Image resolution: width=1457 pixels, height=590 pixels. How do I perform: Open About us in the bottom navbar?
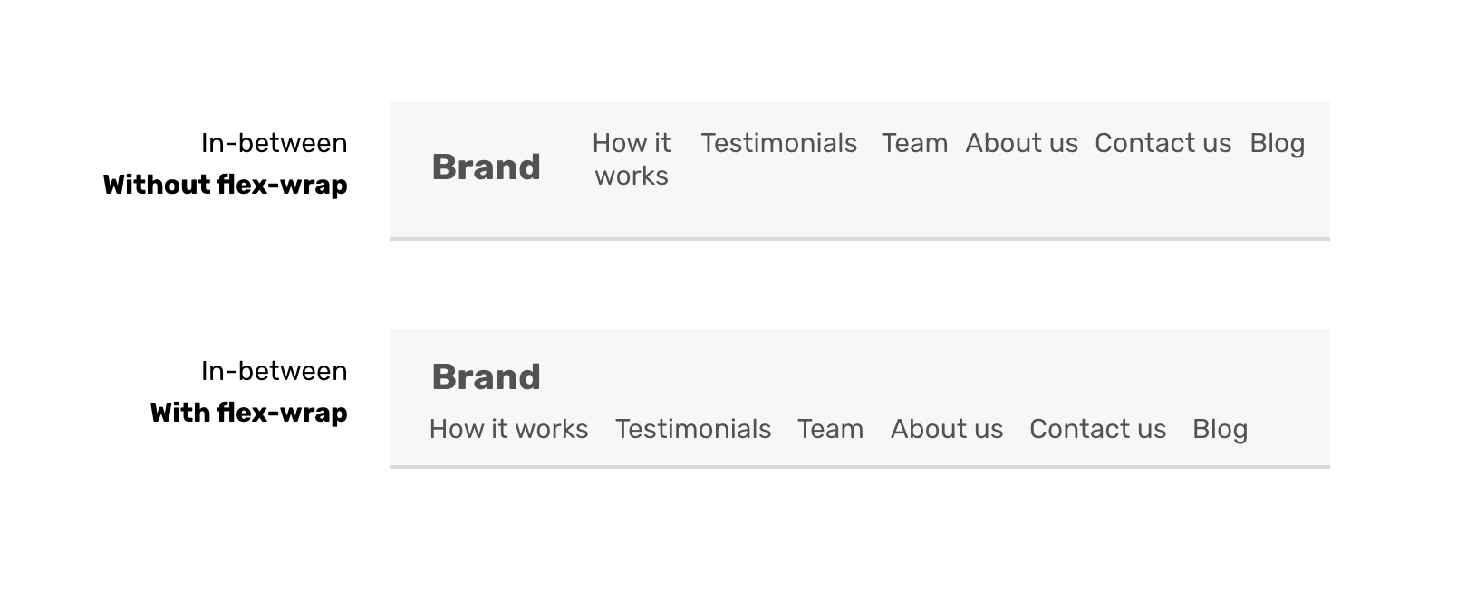click(947, 429)
